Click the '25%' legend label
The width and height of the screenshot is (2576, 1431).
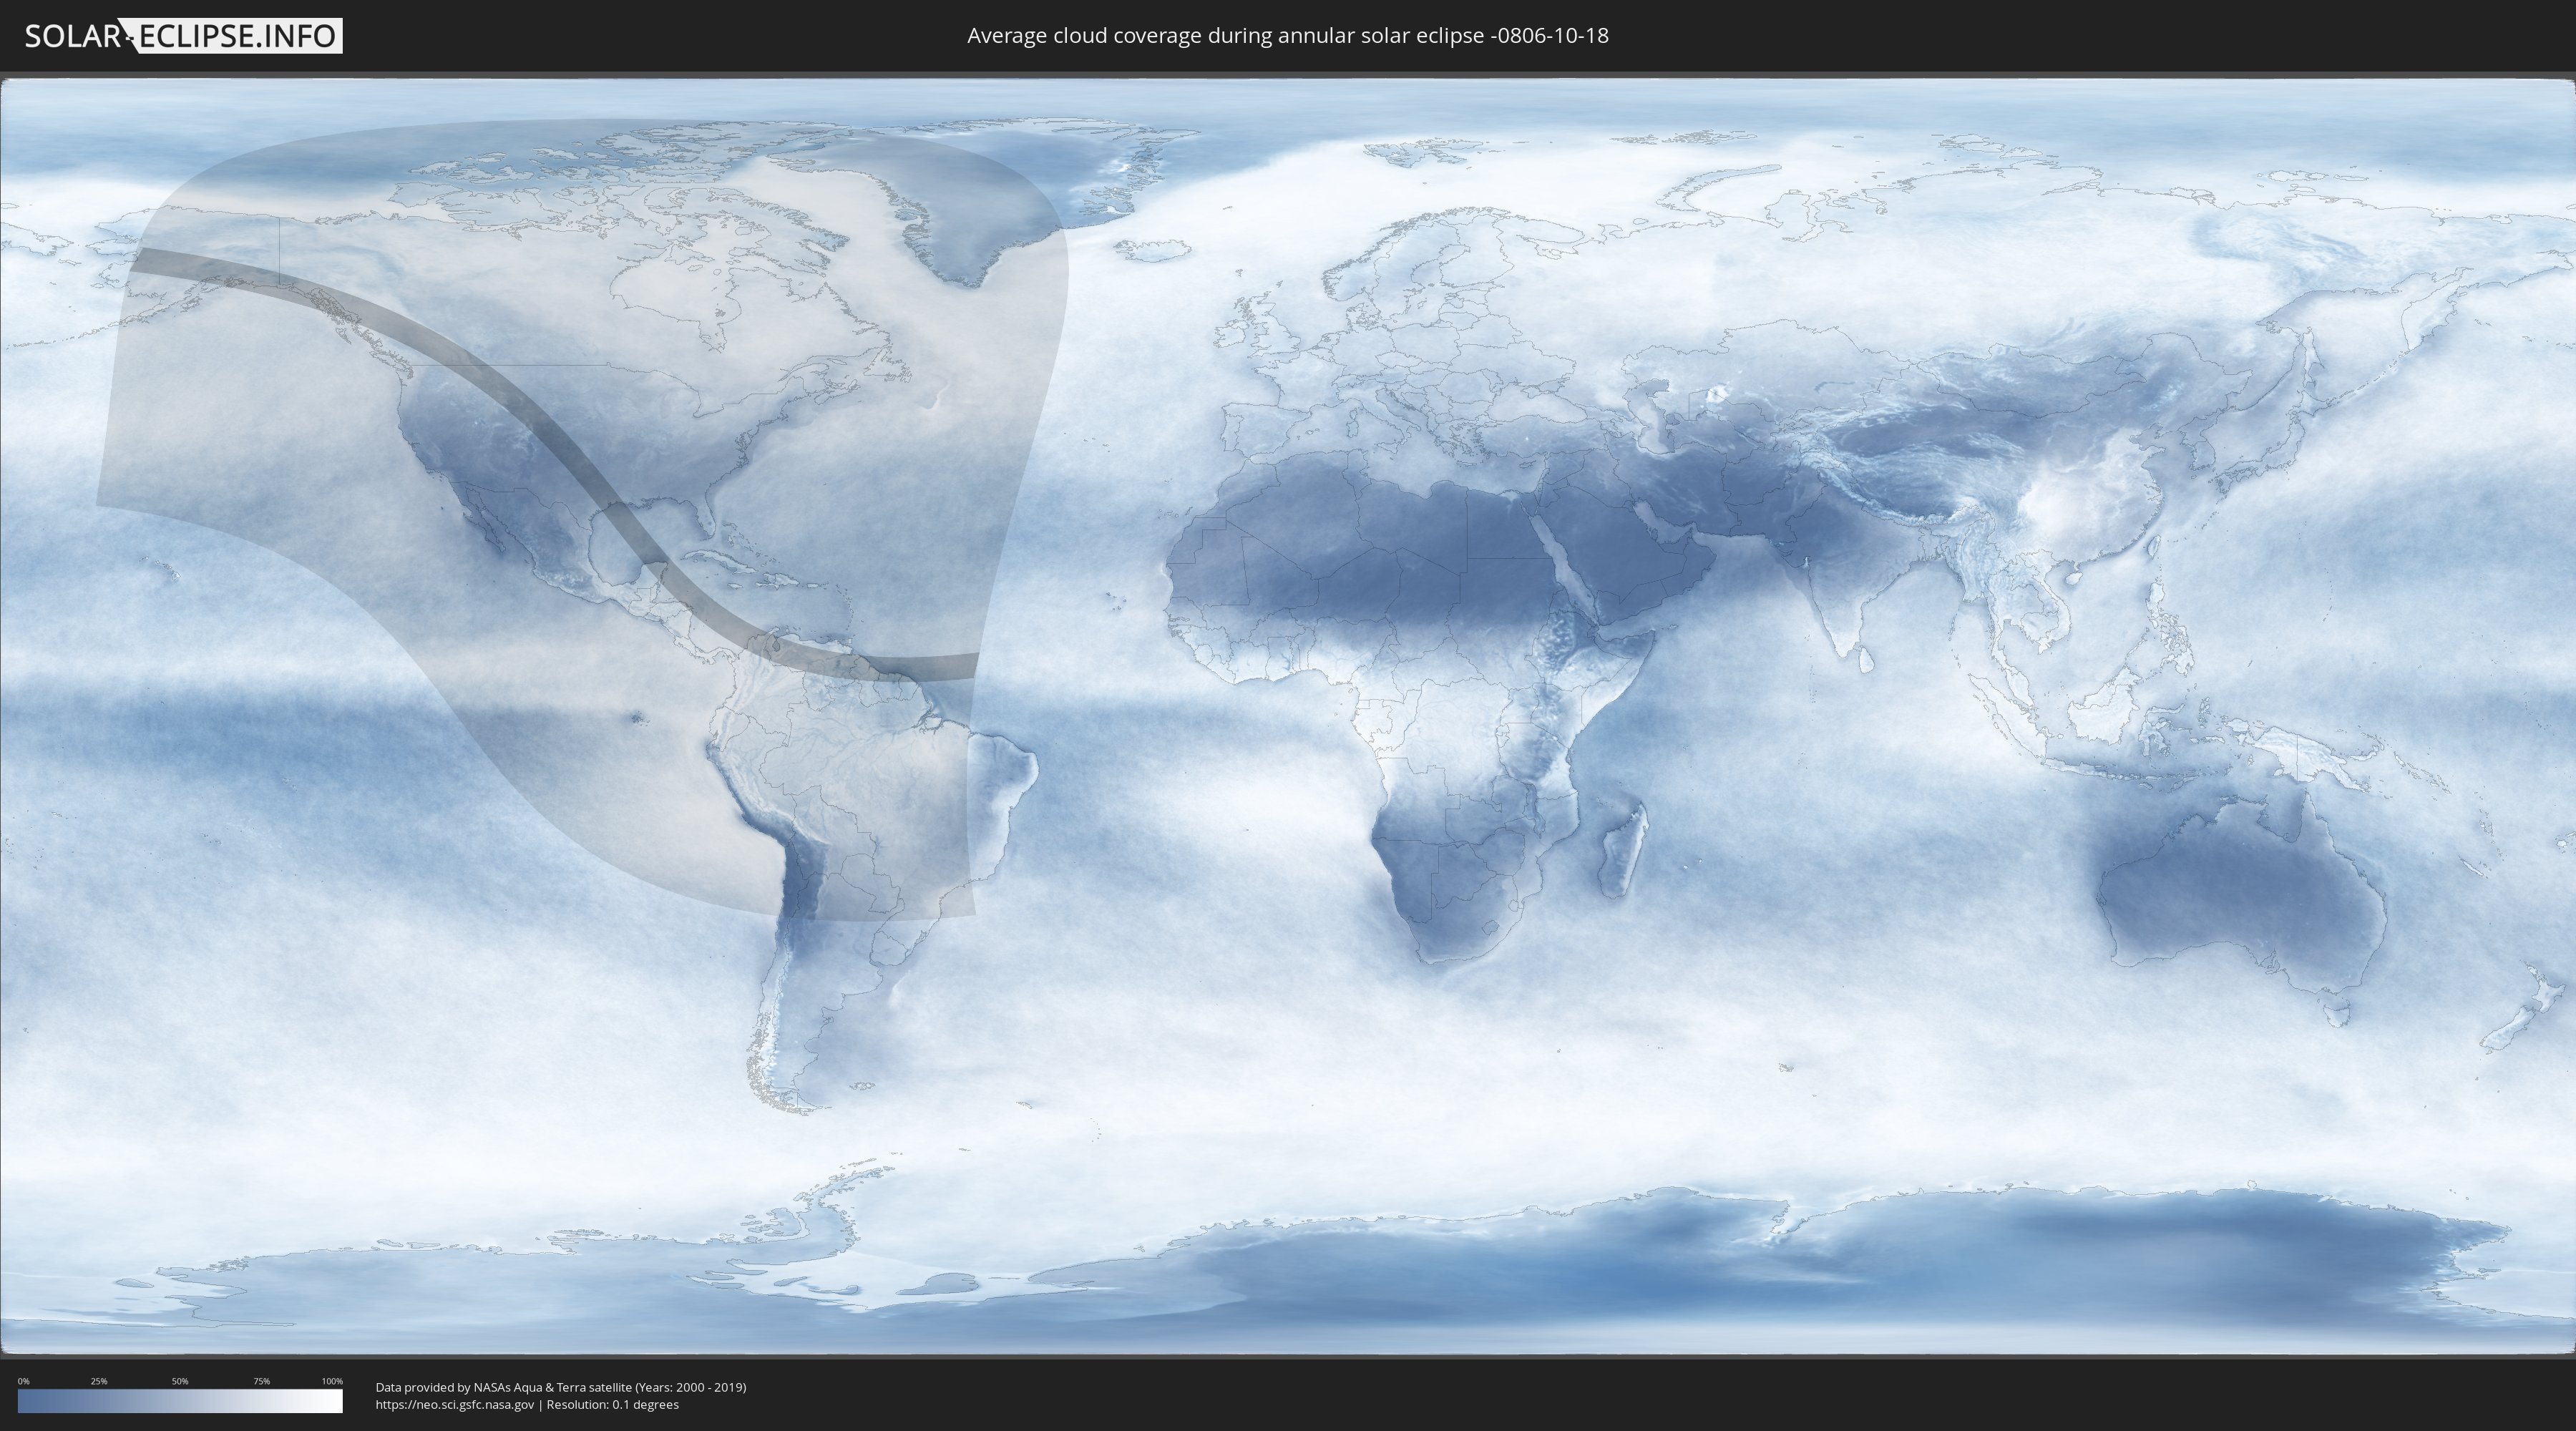(99, 1381)
